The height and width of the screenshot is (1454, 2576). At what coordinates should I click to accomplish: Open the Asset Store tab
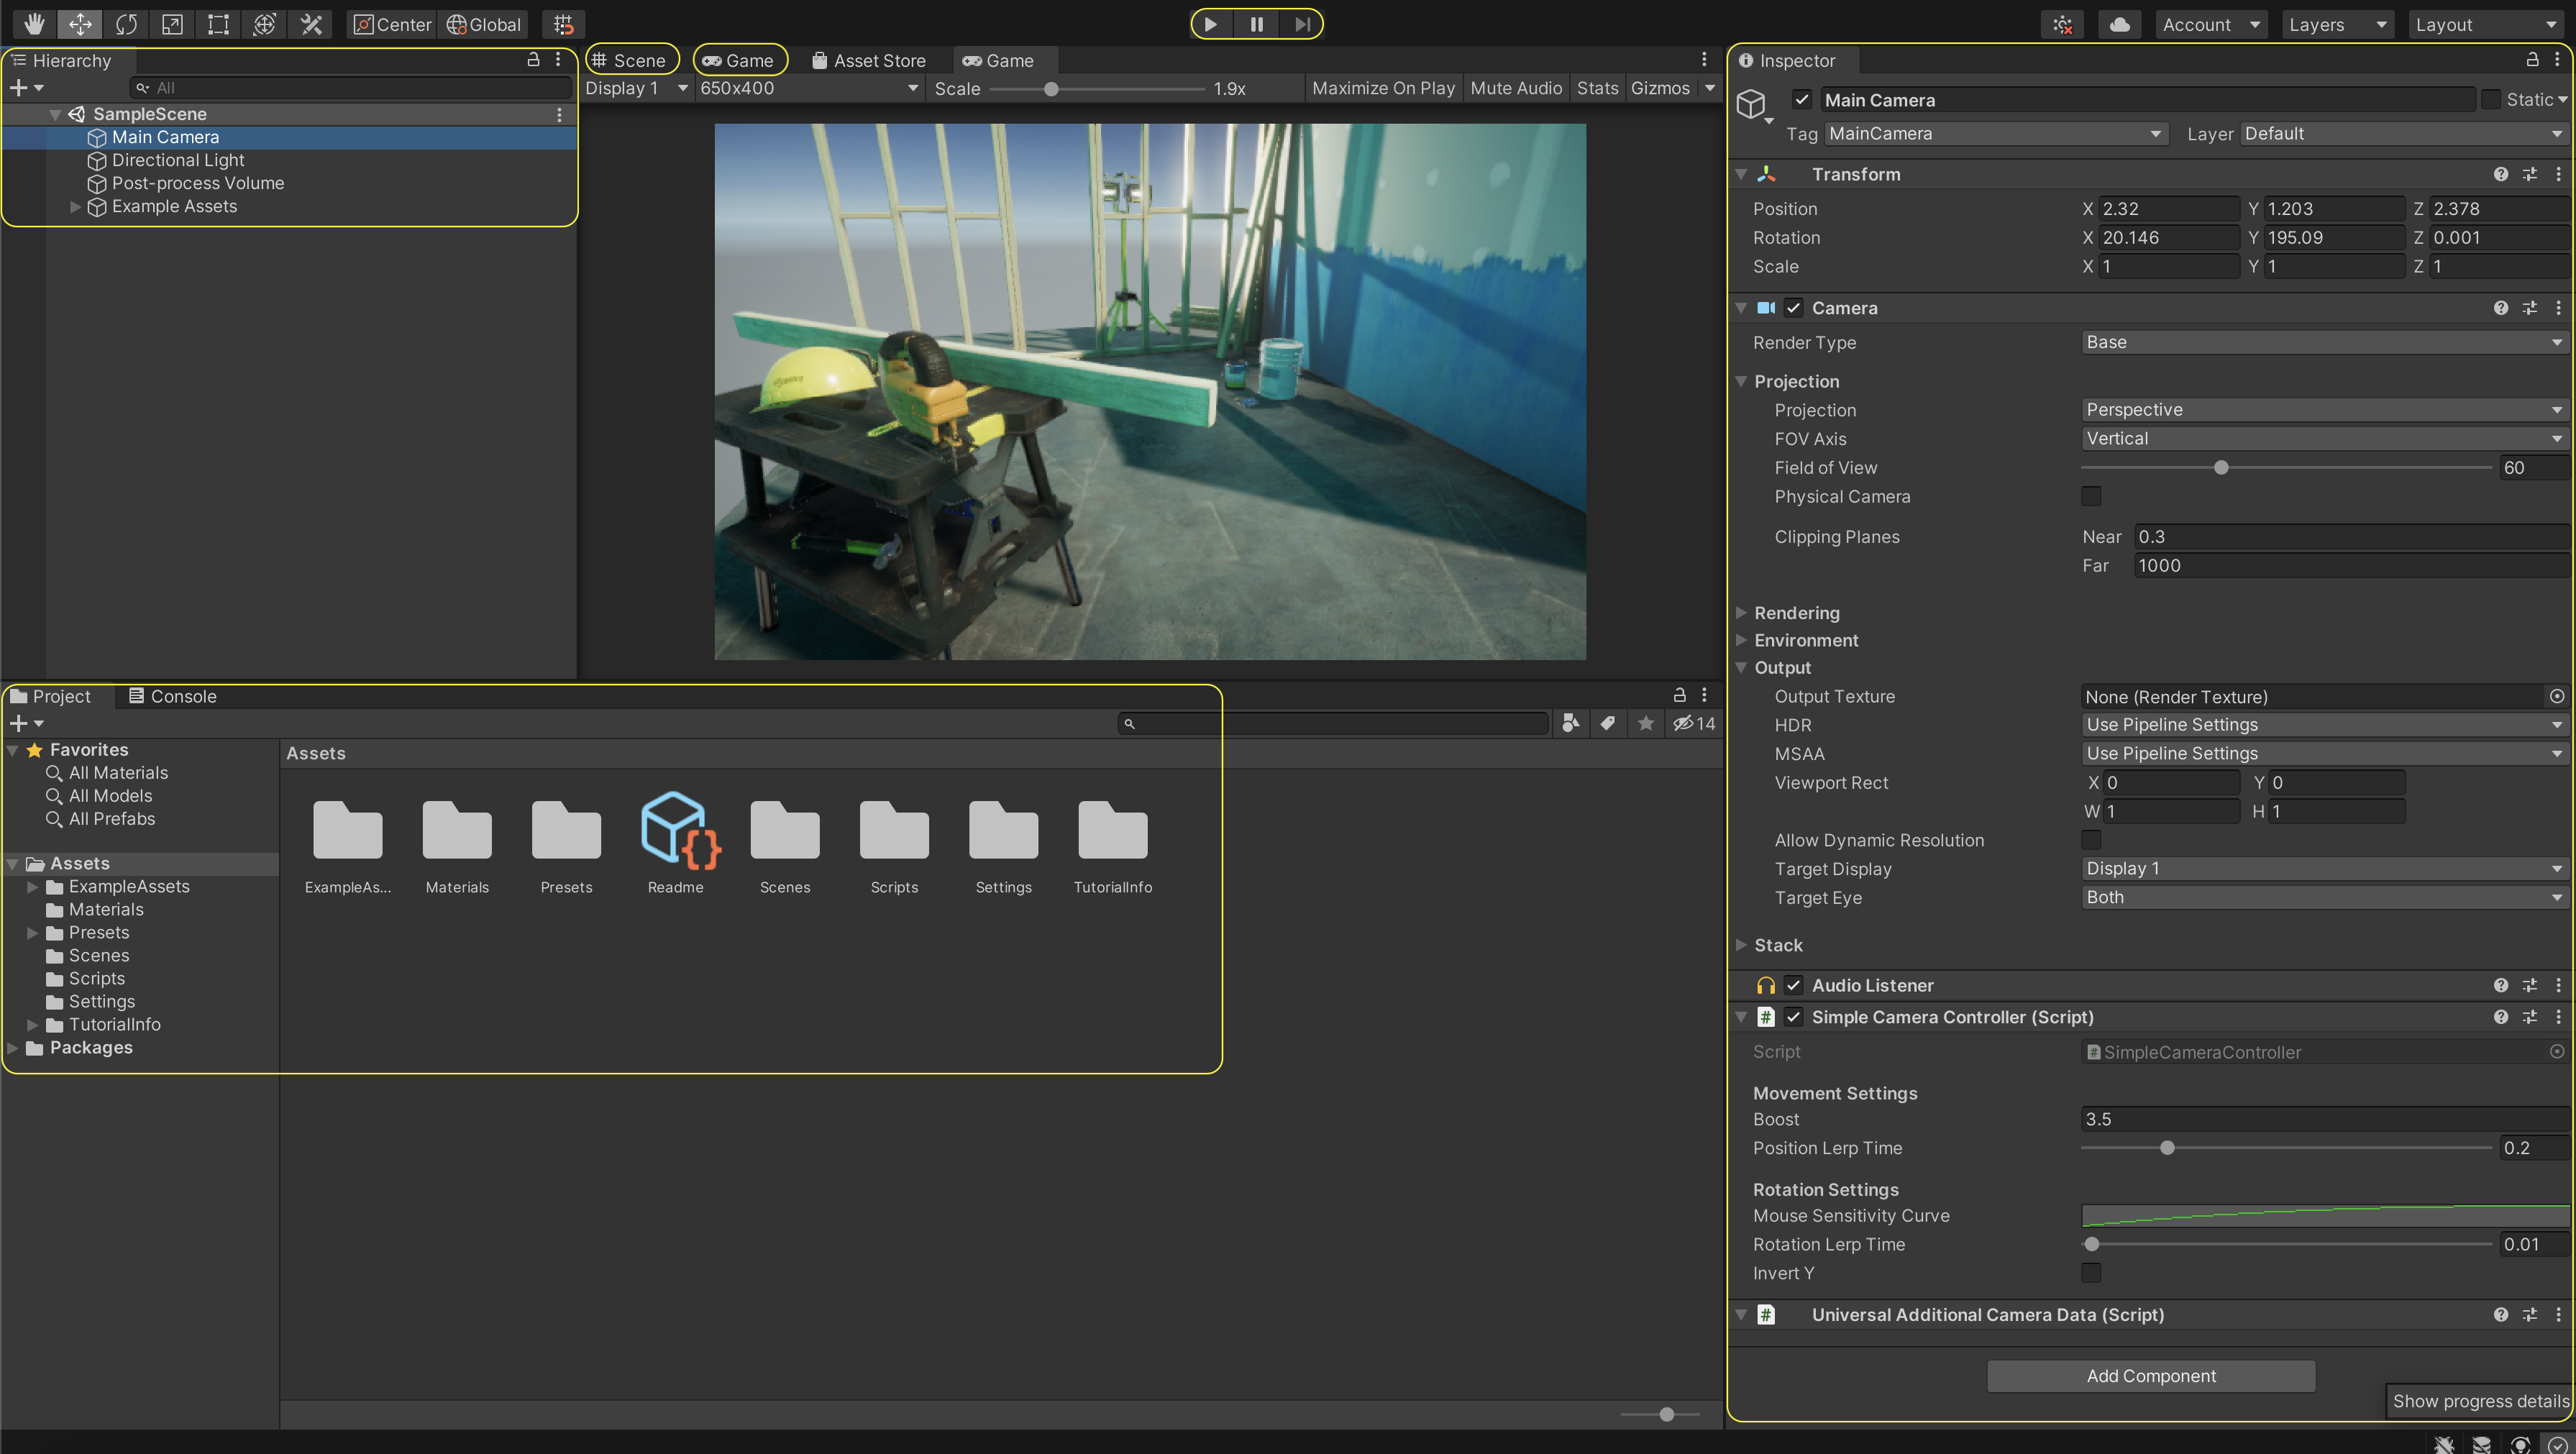click(x=868, y=61)
